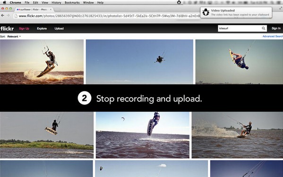Open the sunset kitesurfer jump thumbnail
Screen dimensions: 283x177
coord(42,62)
